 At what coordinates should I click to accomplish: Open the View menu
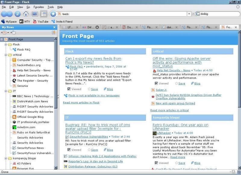pos(20,7)
